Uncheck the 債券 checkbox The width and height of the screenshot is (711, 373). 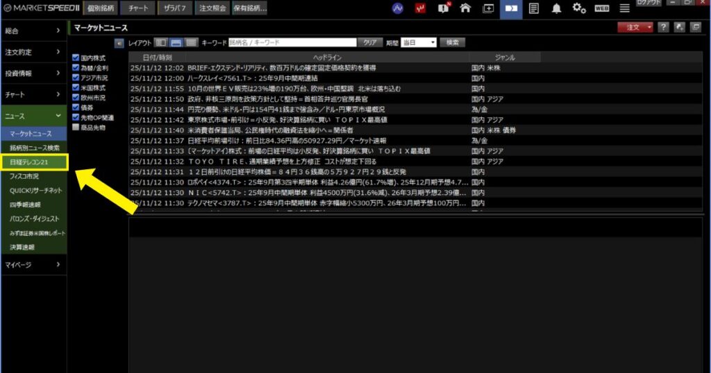76,107
